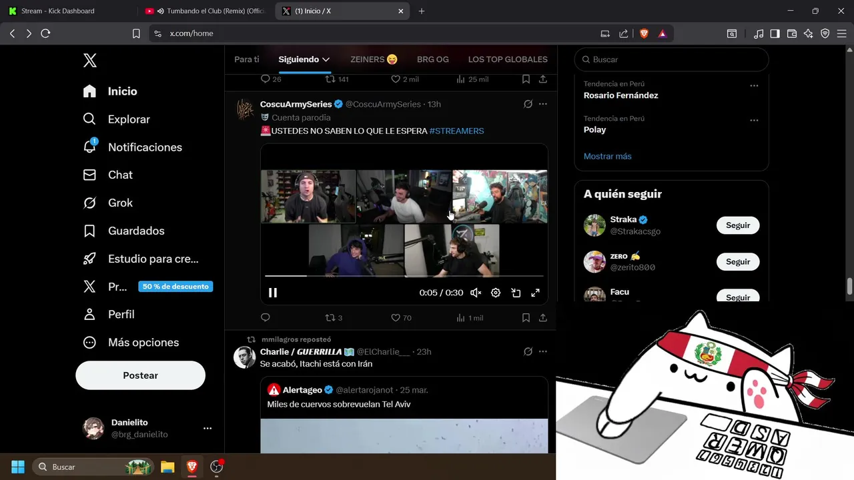The width and height of the screenshot is (854, 480).
Task: Open Grok action on Charlie GUERRILLA post
Action: 528,351
